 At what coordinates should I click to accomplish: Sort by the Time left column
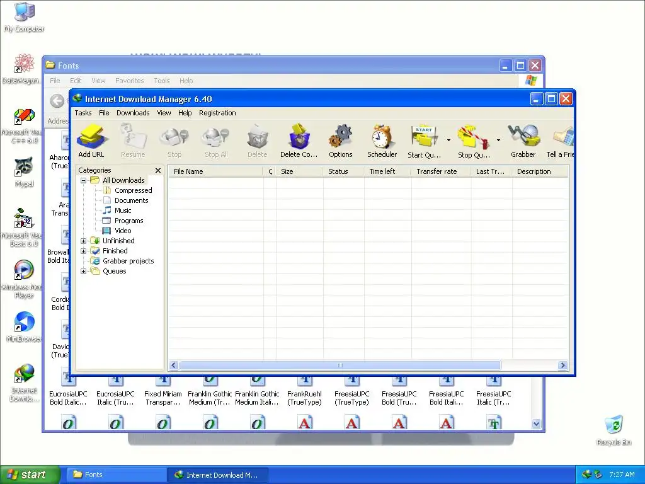[x=387, y=171]
